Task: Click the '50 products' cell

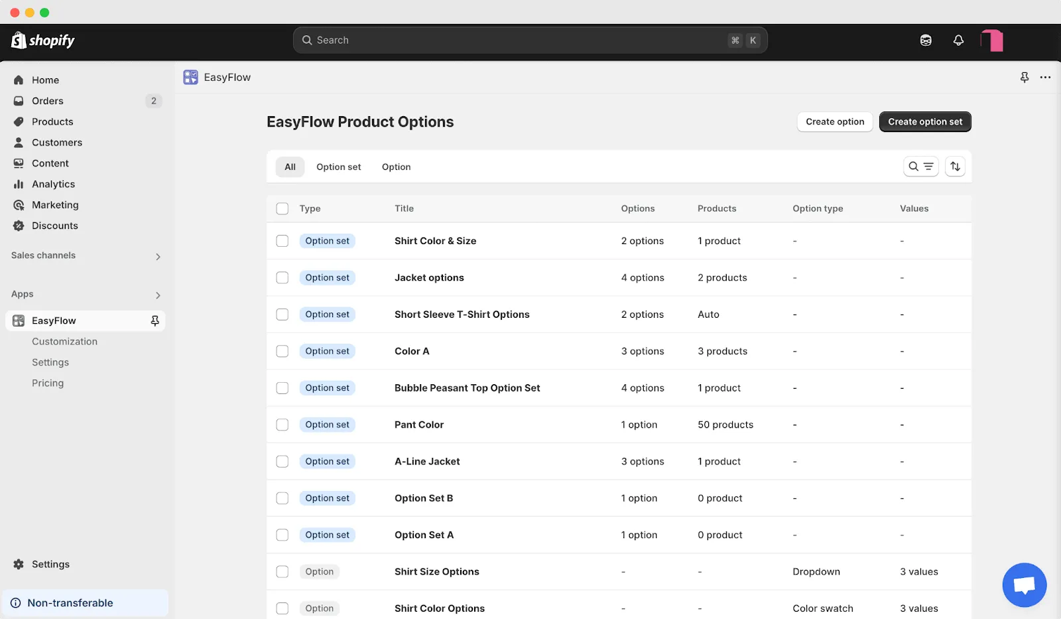Action: (x=725, y=425)
